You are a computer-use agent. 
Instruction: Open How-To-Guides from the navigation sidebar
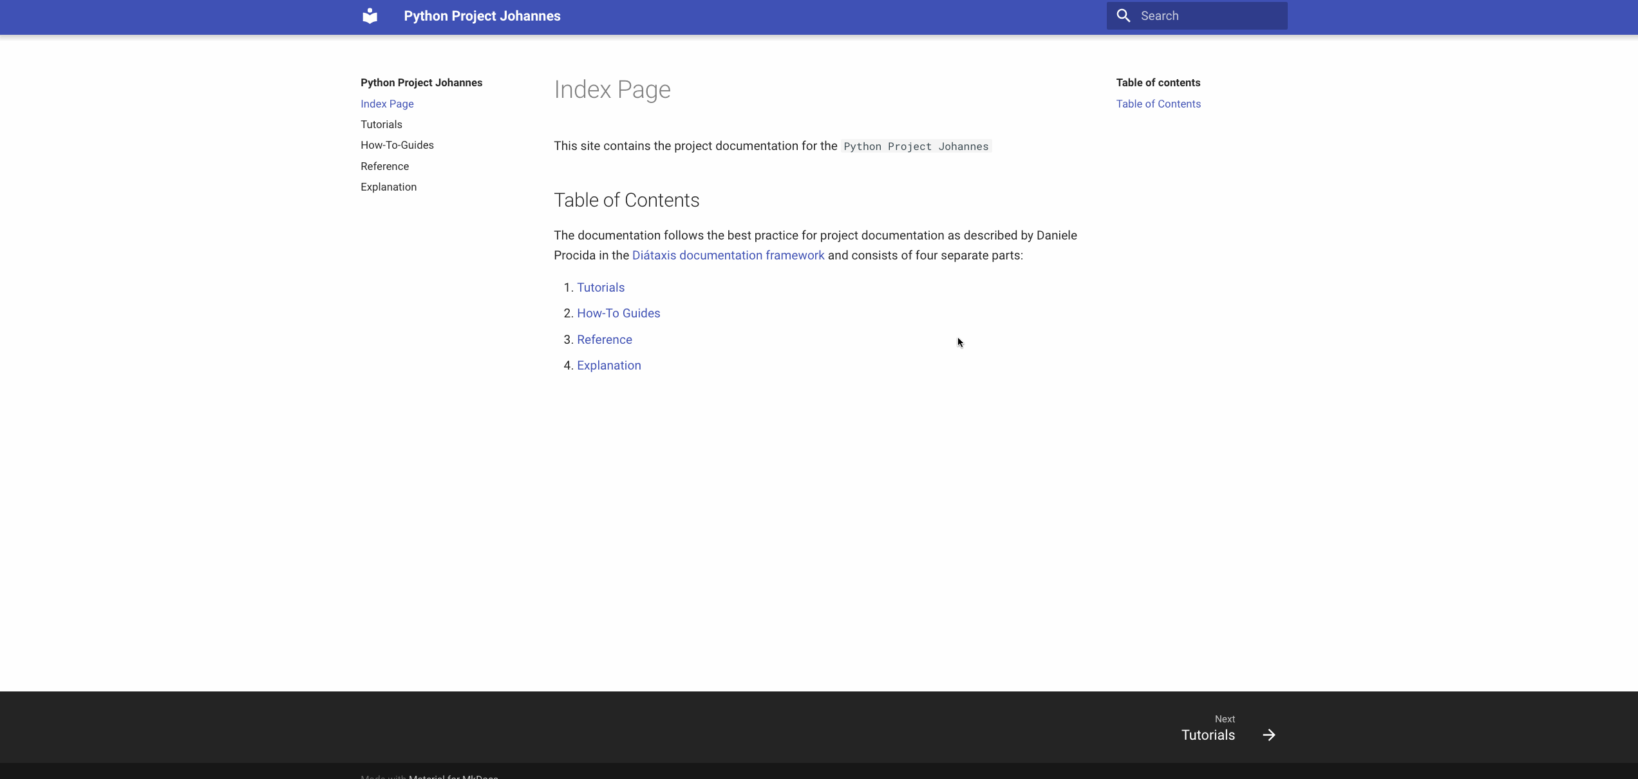397,145
